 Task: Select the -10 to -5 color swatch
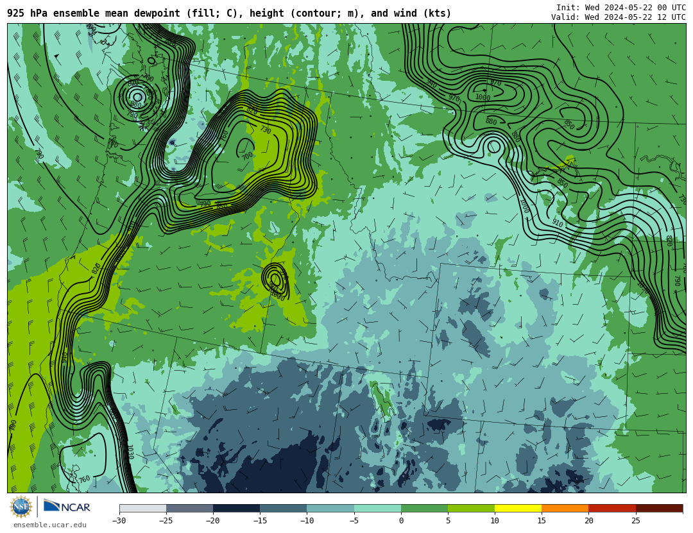pos(330,508)
